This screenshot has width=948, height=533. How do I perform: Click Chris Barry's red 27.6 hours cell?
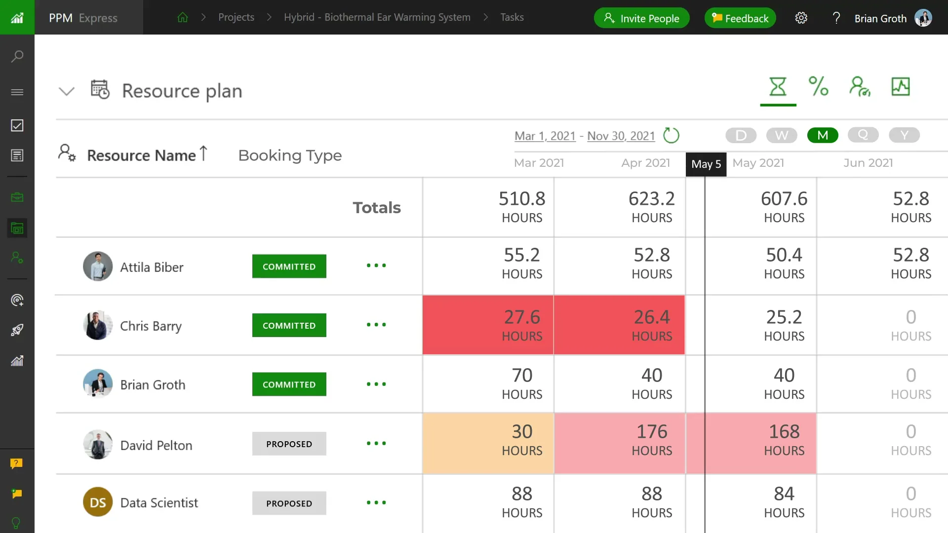[488, 325]
